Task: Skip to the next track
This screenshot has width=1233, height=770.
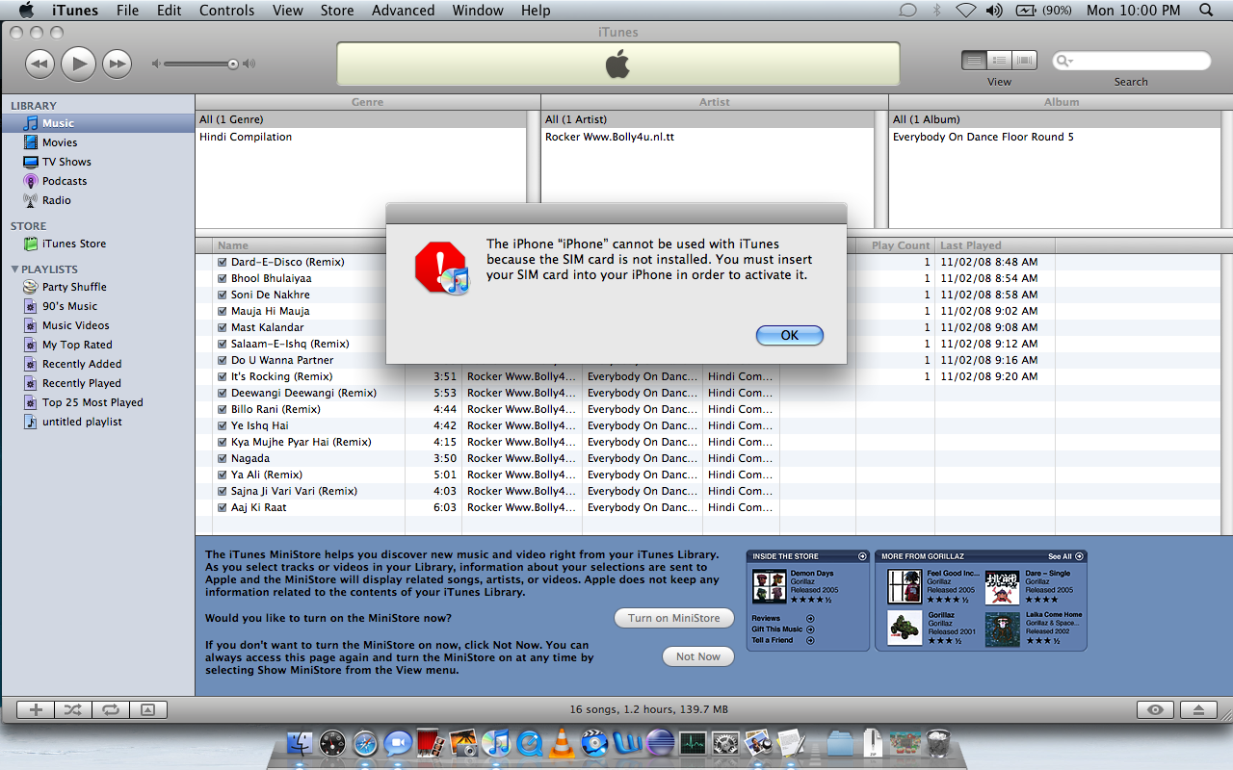Action: [x=117, y=64]
